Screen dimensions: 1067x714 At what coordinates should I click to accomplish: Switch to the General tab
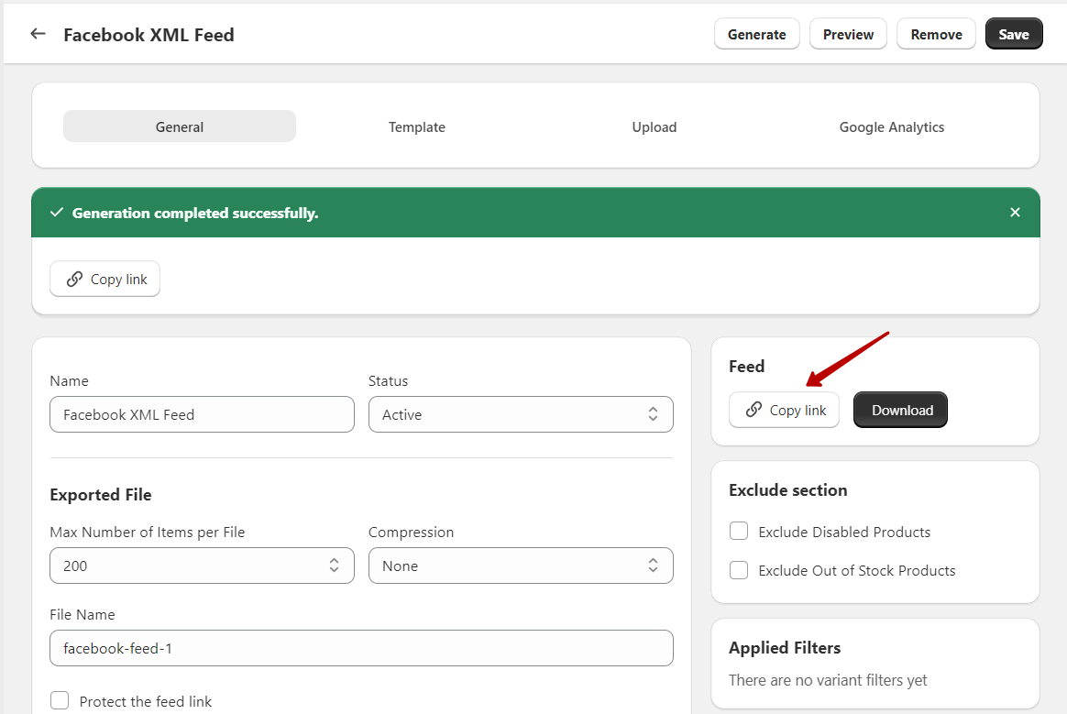click(180, 126)
